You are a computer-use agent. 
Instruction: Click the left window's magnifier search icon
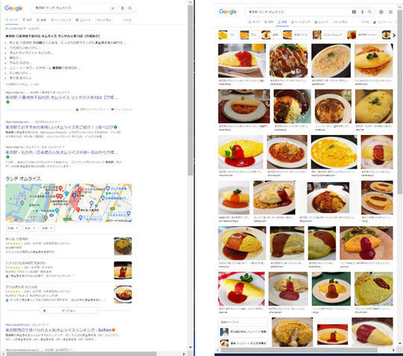(x=130, y=8)
